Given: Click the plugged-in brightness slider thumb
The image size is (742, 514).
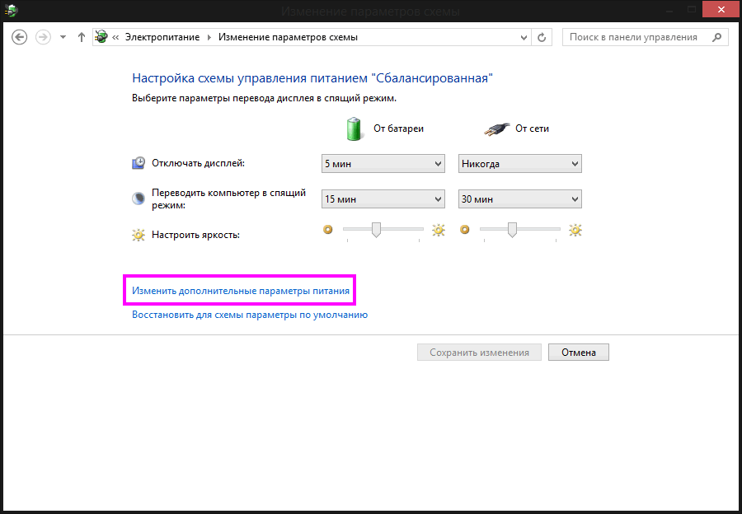Looking at the screenshot, I should (x=512, y=229).
